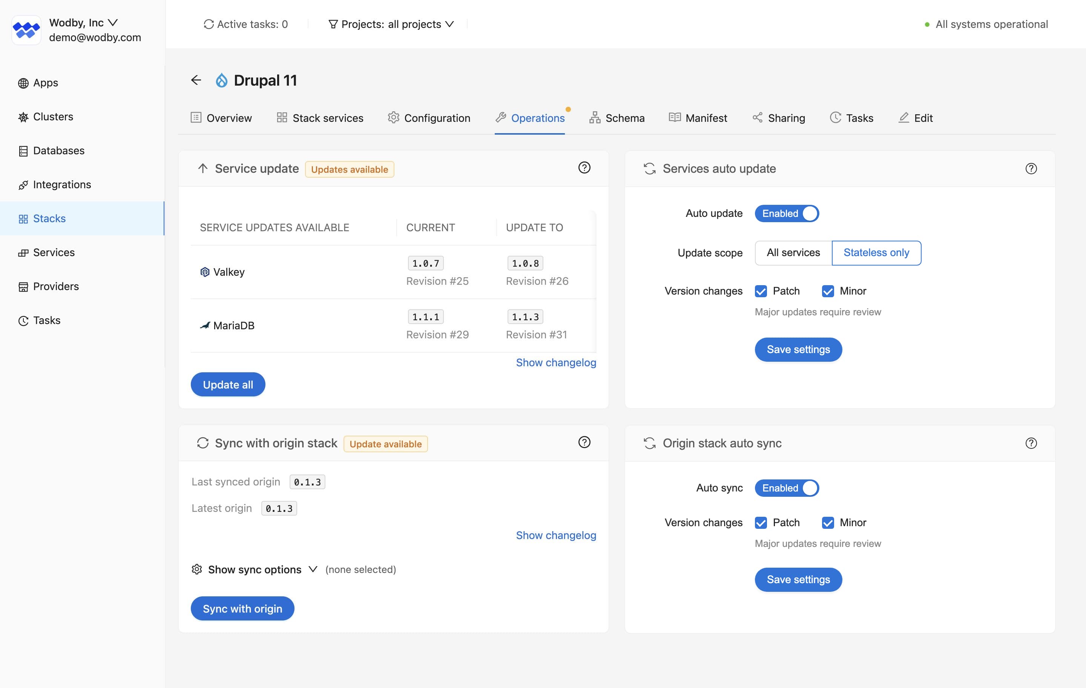1086x688 pixels.
Task: Click the All systems operational status
Action: (x=986, y=25)
